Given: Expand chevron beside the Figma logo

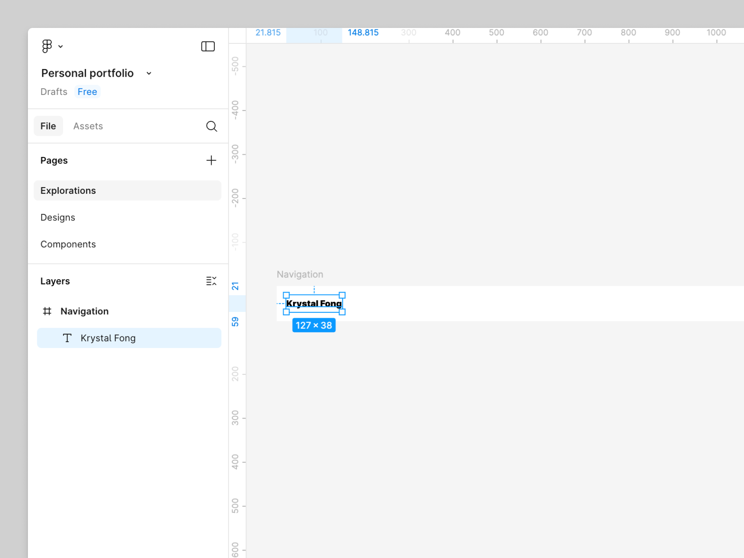Looking at the screenshot, I should coord(60,46).
